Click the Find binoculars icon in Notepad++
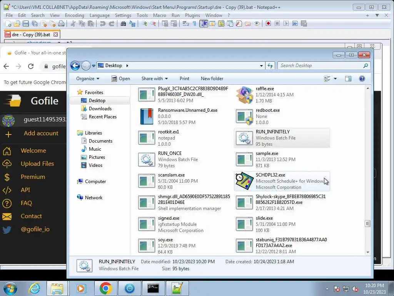Image resolution: width=394 pixels, height=296 pixels. 123,24
